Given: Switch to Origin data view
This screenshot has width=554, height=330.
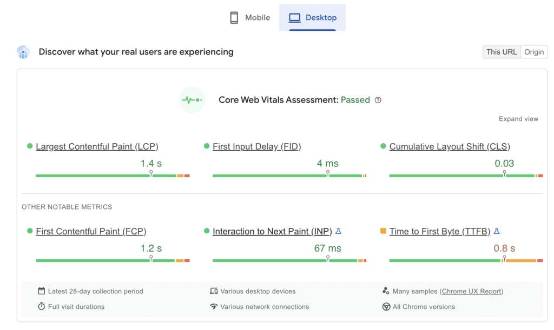Looking at the screenshot, I should [534, 52].
